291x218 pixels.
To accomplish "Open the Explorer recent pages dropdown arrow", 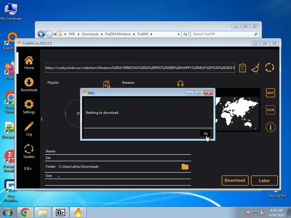I will coord(55,34).
